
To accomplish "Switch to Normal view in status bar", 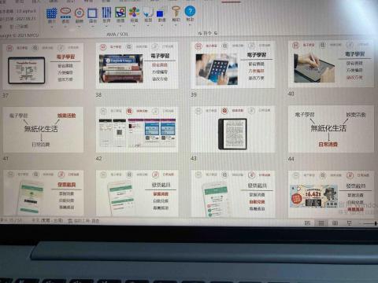I will click(x=307, y=222).
